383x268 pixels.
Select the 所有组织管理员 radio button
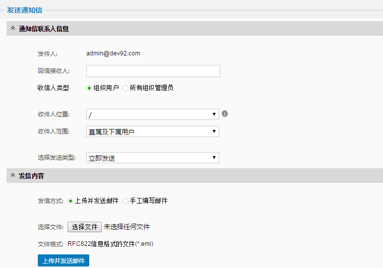tap(125, 88)
